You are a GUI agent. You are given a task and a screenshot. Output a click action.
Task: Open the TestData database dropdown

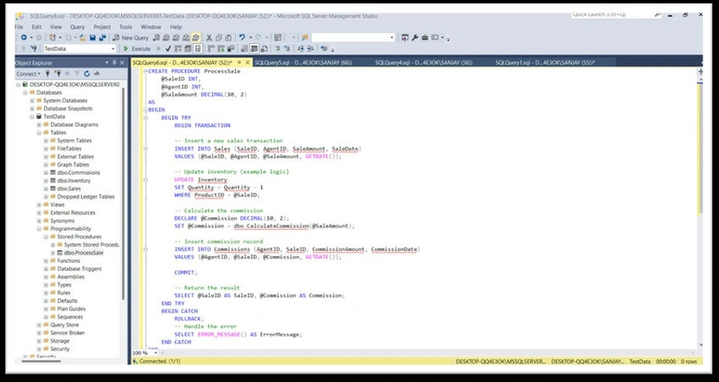click(113, 48)
